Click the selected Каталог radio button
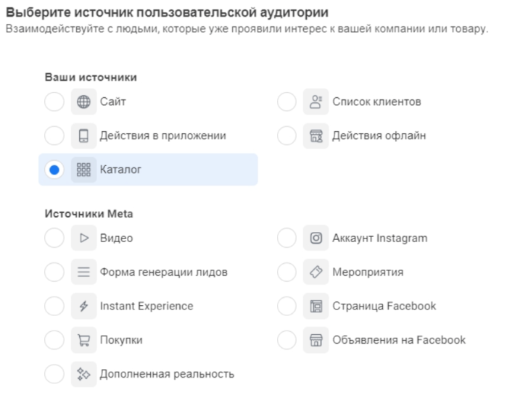This screenshot has height=395, width=507. pos(54,170)
